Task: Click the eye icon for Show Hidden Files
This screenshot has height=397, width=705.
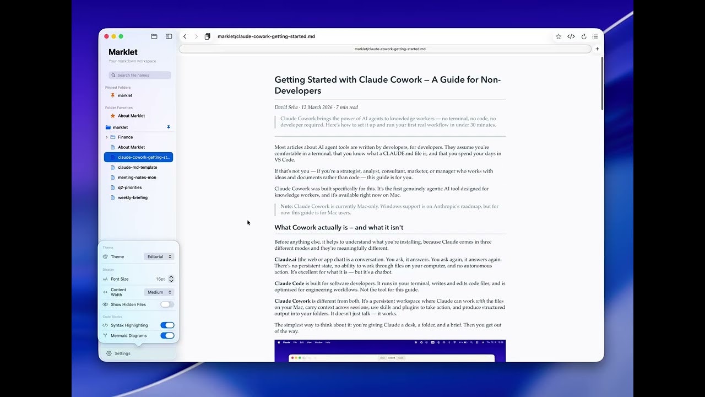Action: [x=105, y=304]
